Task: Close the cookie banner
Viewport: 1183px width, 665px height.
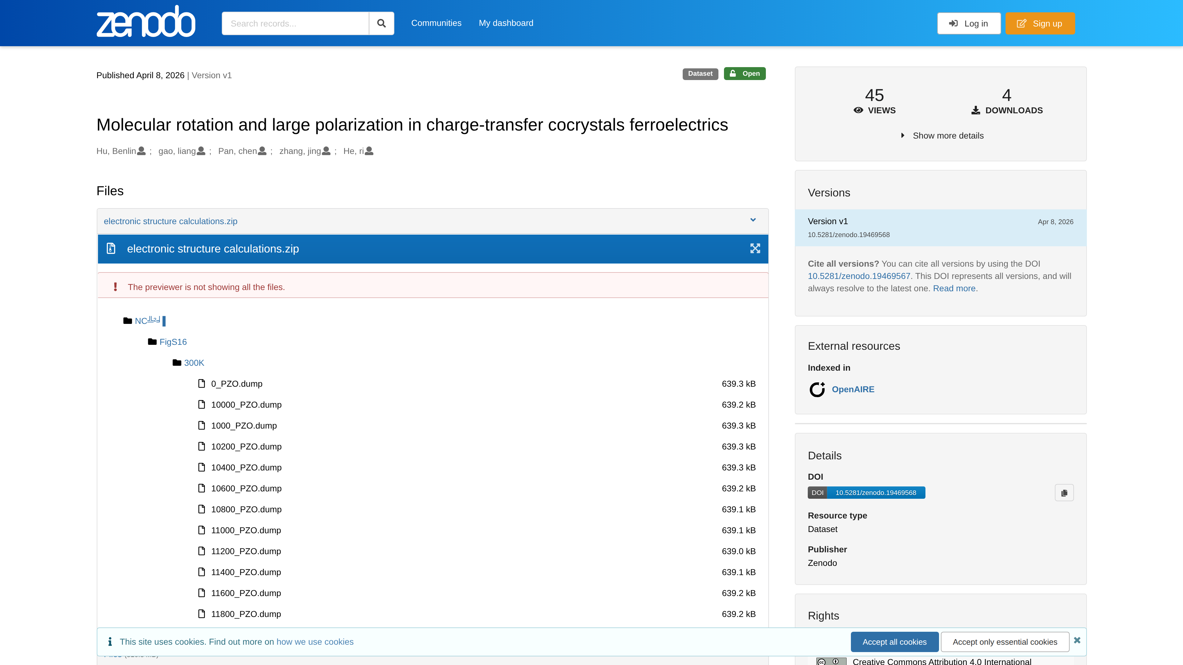Action: click(x=1077, y=640)
